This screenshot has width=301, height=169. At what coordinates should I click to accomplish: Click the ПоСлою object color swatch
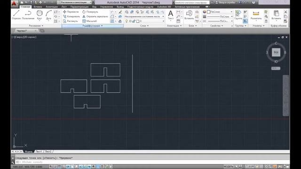tap(209, 12)
